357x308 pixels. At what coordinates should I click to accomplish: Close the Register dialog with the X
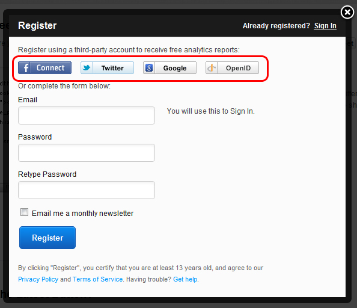pos(347,12)
